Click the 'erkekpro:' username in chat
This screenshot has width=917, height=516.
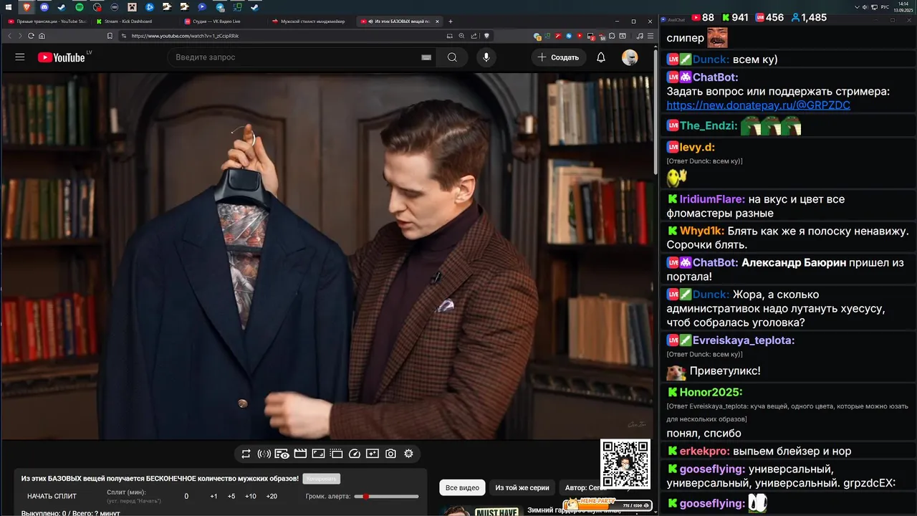tap(704, 451)
